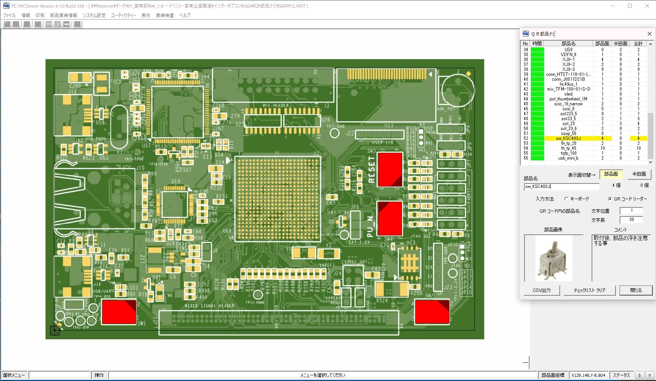
Task: Click the red SW1 component on board
Action: point(119,312)
